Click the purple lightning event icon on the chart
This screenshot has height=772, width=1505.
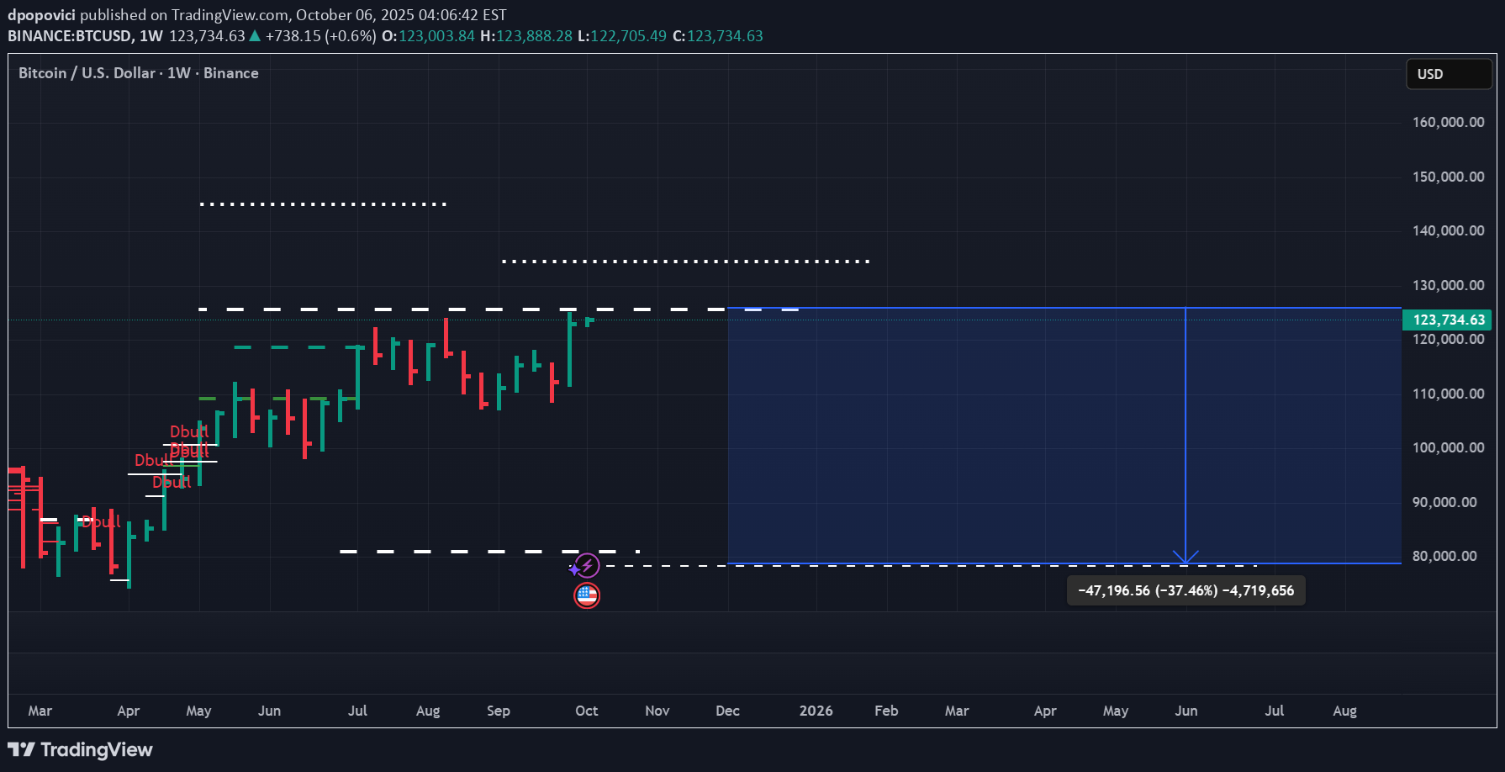[586, 565]
